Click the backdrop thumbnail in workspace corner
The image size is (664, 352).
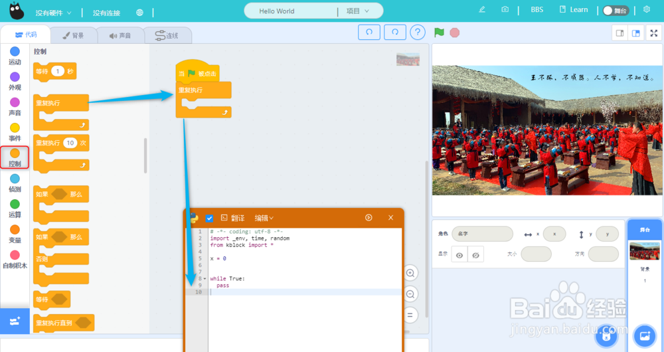408,59
